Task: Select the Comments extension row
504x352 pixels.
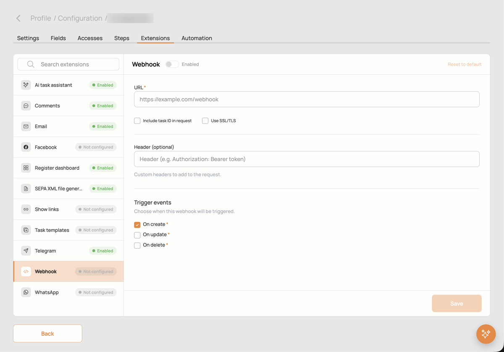Action: pos(68,106)
